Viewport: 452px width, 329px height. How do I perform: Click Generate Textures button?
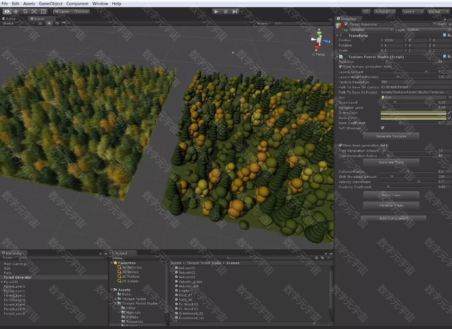(391, 136)
